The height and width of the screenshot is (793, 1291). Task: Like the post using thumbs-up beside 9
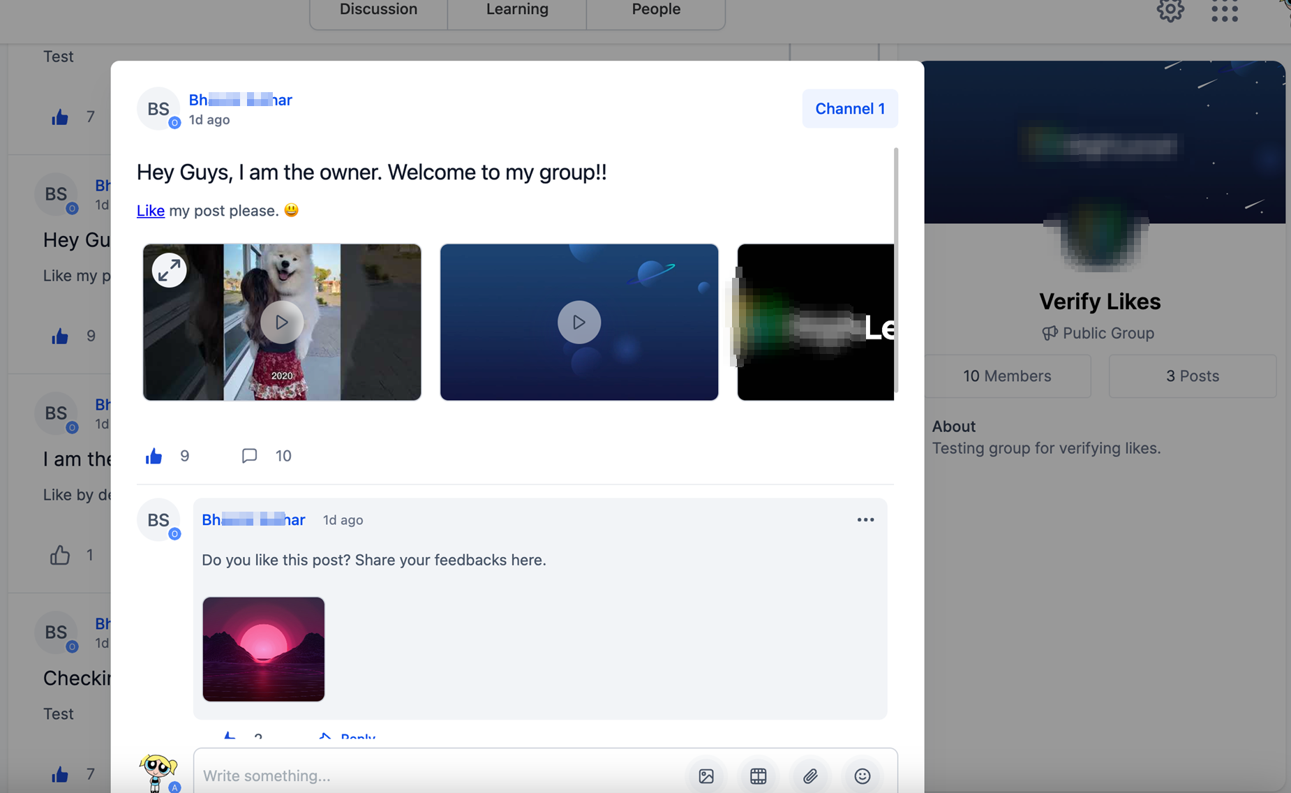coord(154,456)
